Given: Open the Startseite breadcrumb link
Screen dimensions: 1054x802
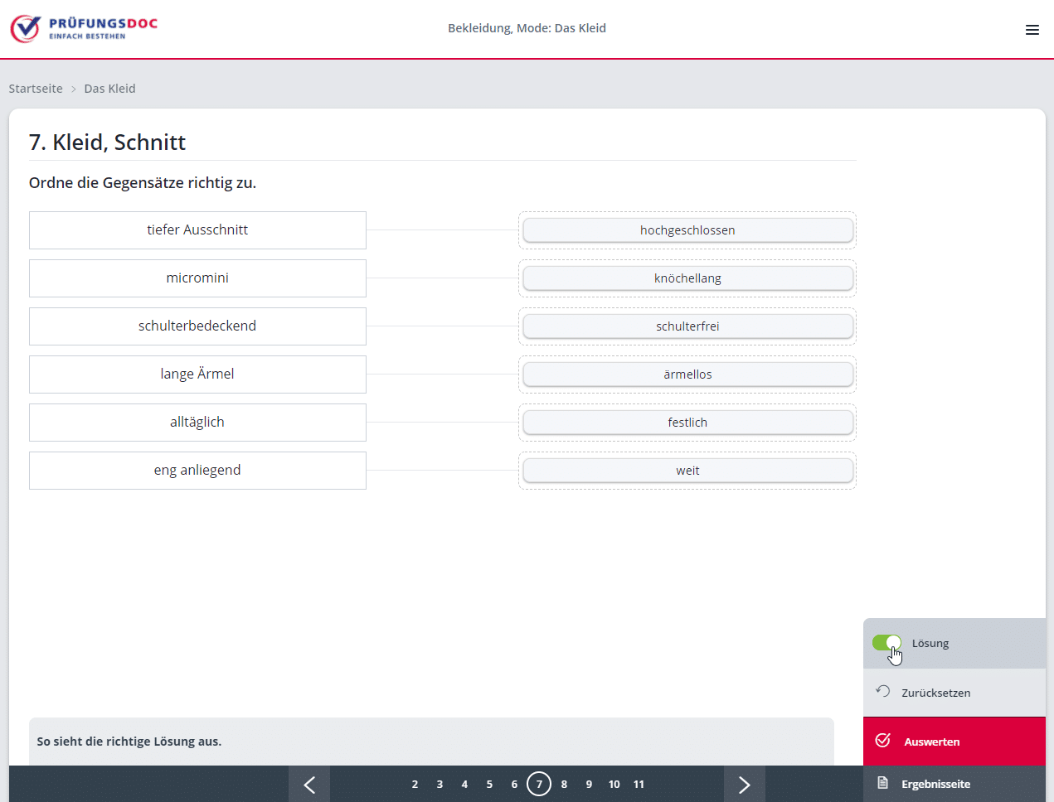Looking at the screenshot, I should click(x=36, y=89).
